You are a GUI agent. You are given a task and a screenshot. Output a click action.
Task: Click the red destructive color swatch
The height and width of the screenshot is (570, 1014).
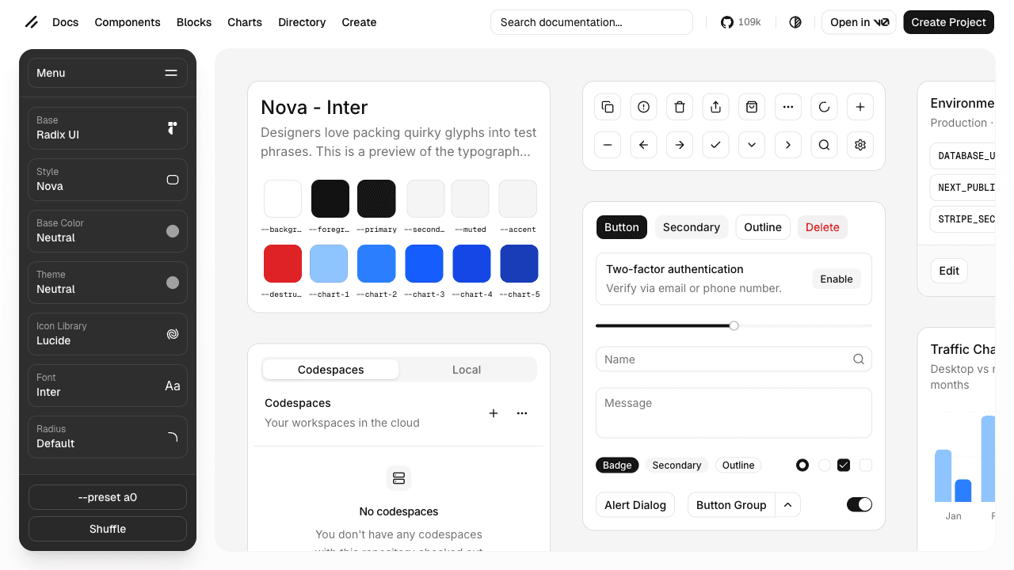click(283, 264)
